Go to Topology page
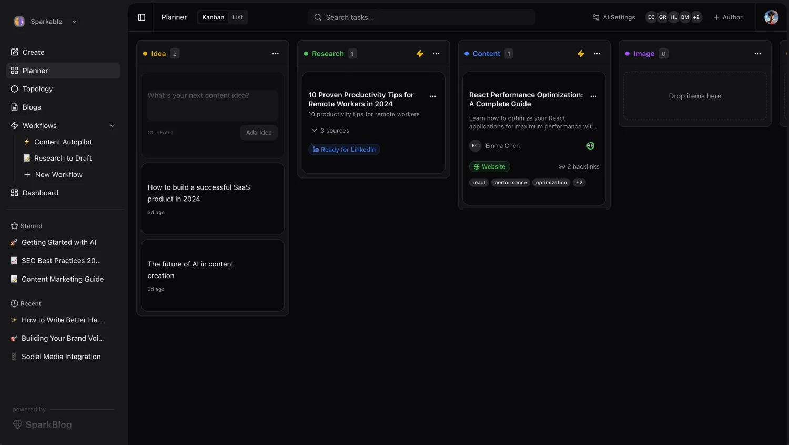Viewport: 789px width, 445px height. tap(63, 89)
